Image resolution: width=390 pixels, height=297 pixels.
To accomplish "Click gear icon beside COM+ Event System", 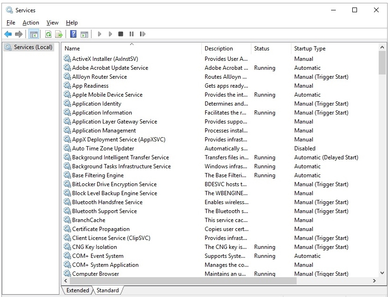I will click(x=67, y=256).
